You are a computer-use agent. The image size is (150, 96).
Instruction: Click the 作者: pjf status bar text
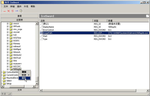pyautogui.click(x=6, y=94)
